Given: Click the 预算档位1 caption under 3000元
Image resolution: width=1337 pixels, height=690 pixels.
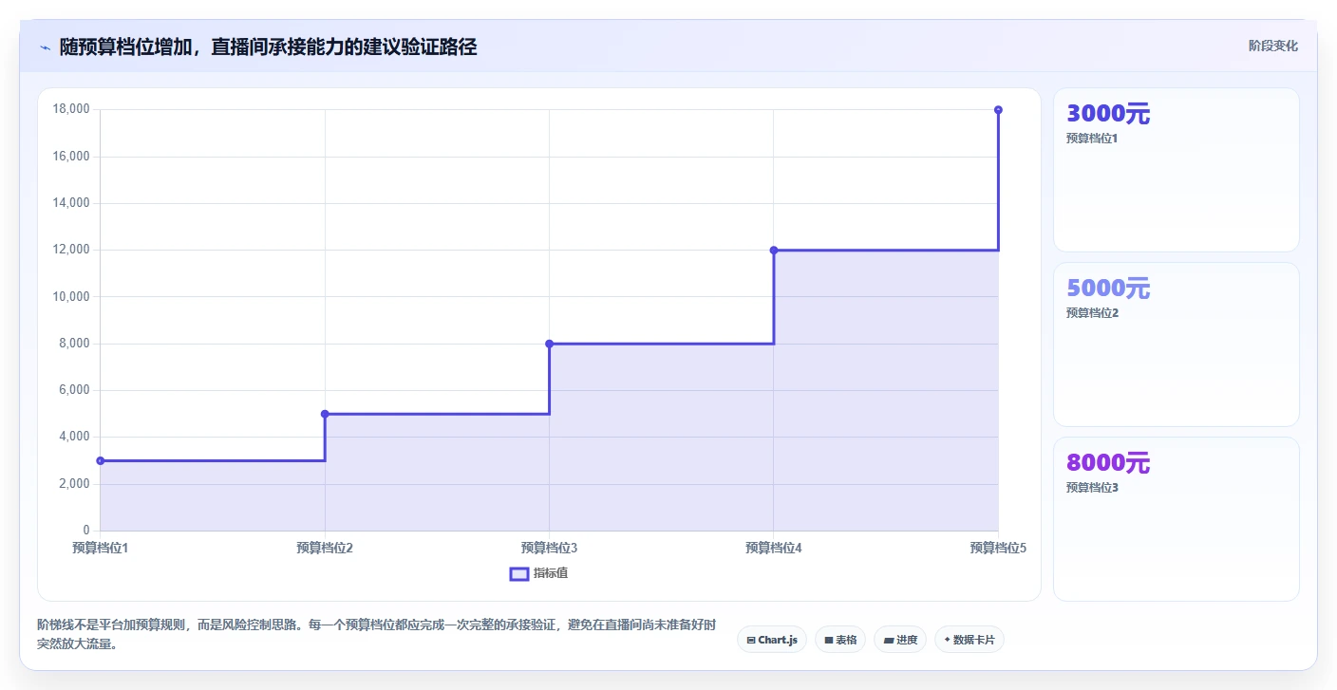Looking at the screenshot, I should (x=1092, y=139).
